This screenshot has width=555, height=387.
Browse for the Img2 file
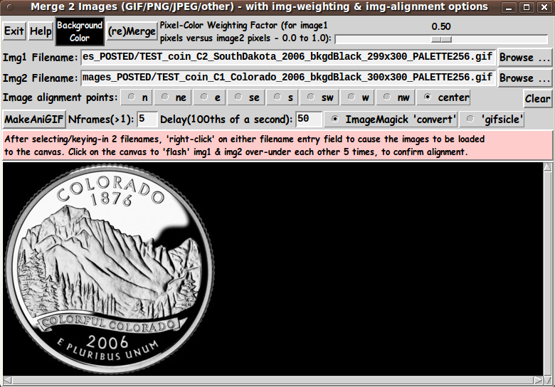click(524, 78)
